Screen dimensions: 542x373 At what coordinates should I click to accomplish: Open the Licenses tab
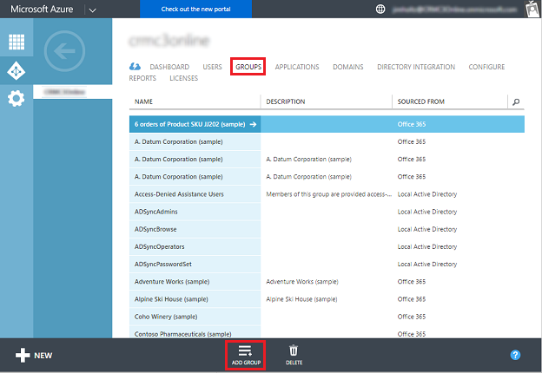point(183,78)
